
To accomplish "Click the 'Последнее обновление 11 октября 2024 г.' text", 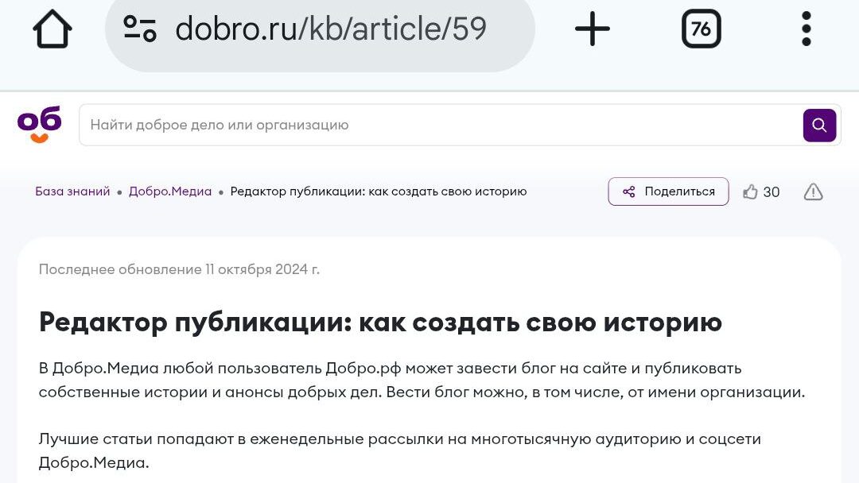I will pos(179,269).
